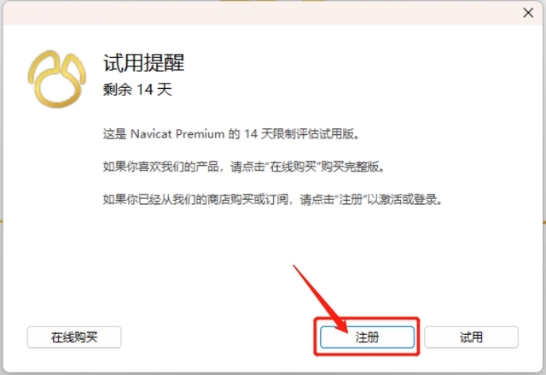The width and height of the screenshot is (546, 375).
Task: Click the words 如果你已经从我们的商店购买或订阅
Action: click(195, 200)
